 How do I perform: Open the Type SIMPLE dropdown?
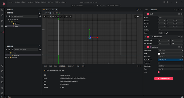[170, 69]
